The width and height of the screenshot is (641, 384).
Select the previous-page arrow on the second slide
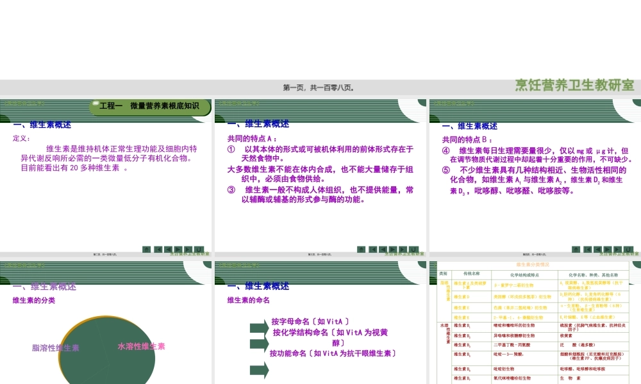click(383, 249)
